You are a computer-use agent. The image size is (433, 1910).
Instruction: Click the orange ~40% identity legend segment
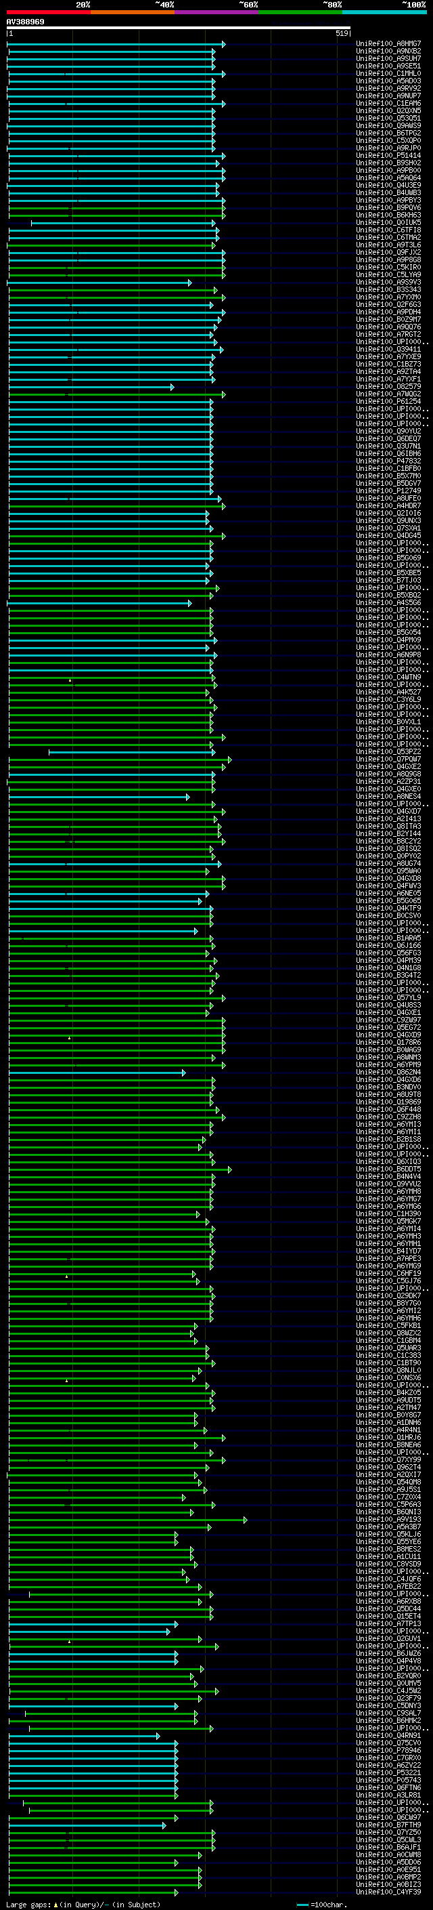(133, 12)
